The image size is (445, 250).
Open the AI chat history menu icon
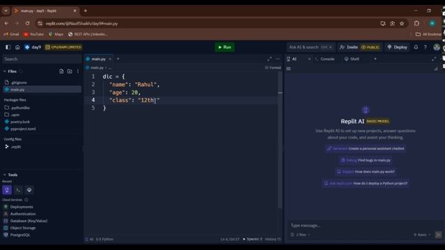tap(289, 69)
